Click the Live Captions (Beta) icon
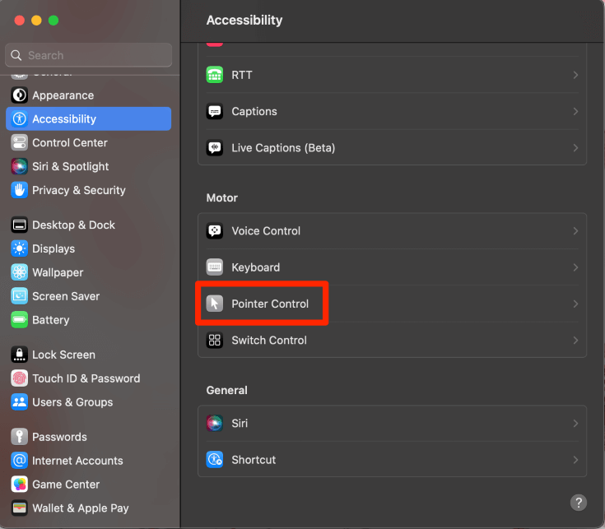Viewport: 605px width, 529px height. click(215, 148)
